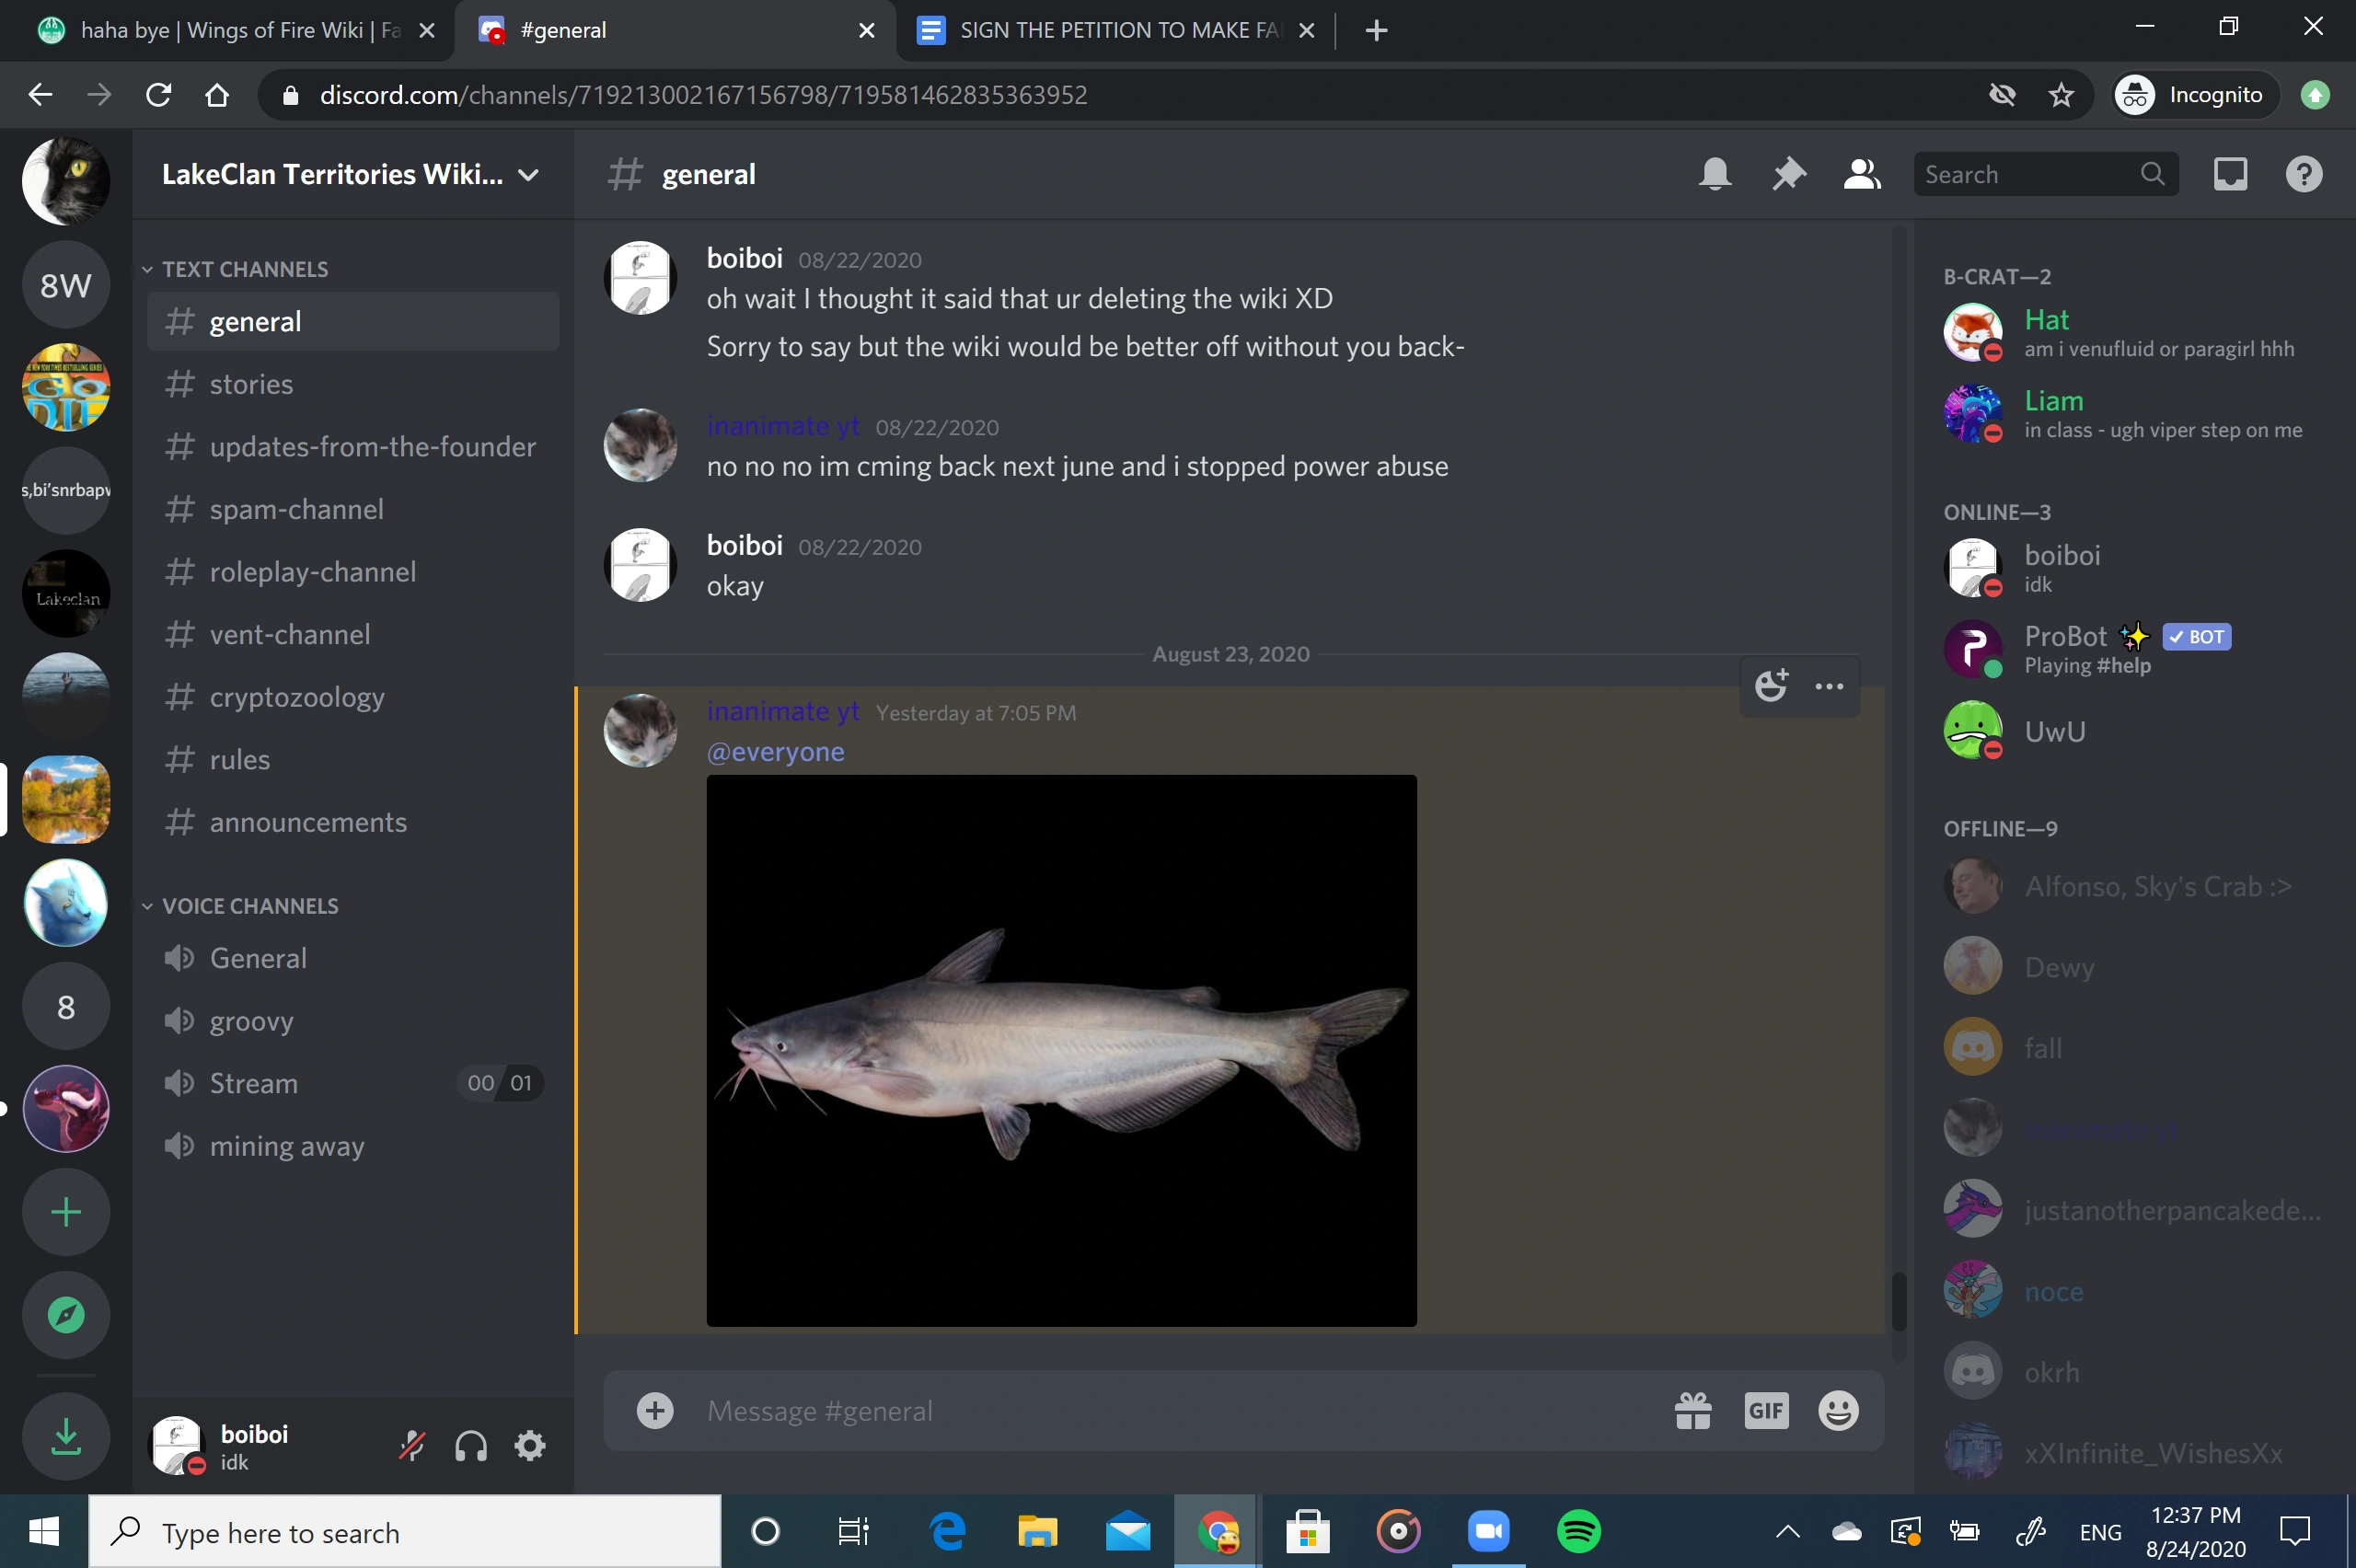2356x1568 pixels.
Task: Click the gift Nitro icon
Action: click(x=1692, y=1410)
